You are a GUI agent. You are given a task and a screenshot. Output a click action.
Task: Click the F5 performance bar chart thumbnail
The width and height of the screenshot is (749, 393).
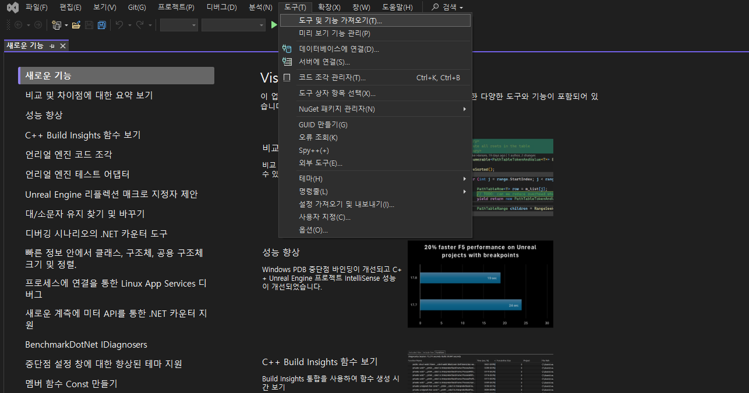click(481, 284)
